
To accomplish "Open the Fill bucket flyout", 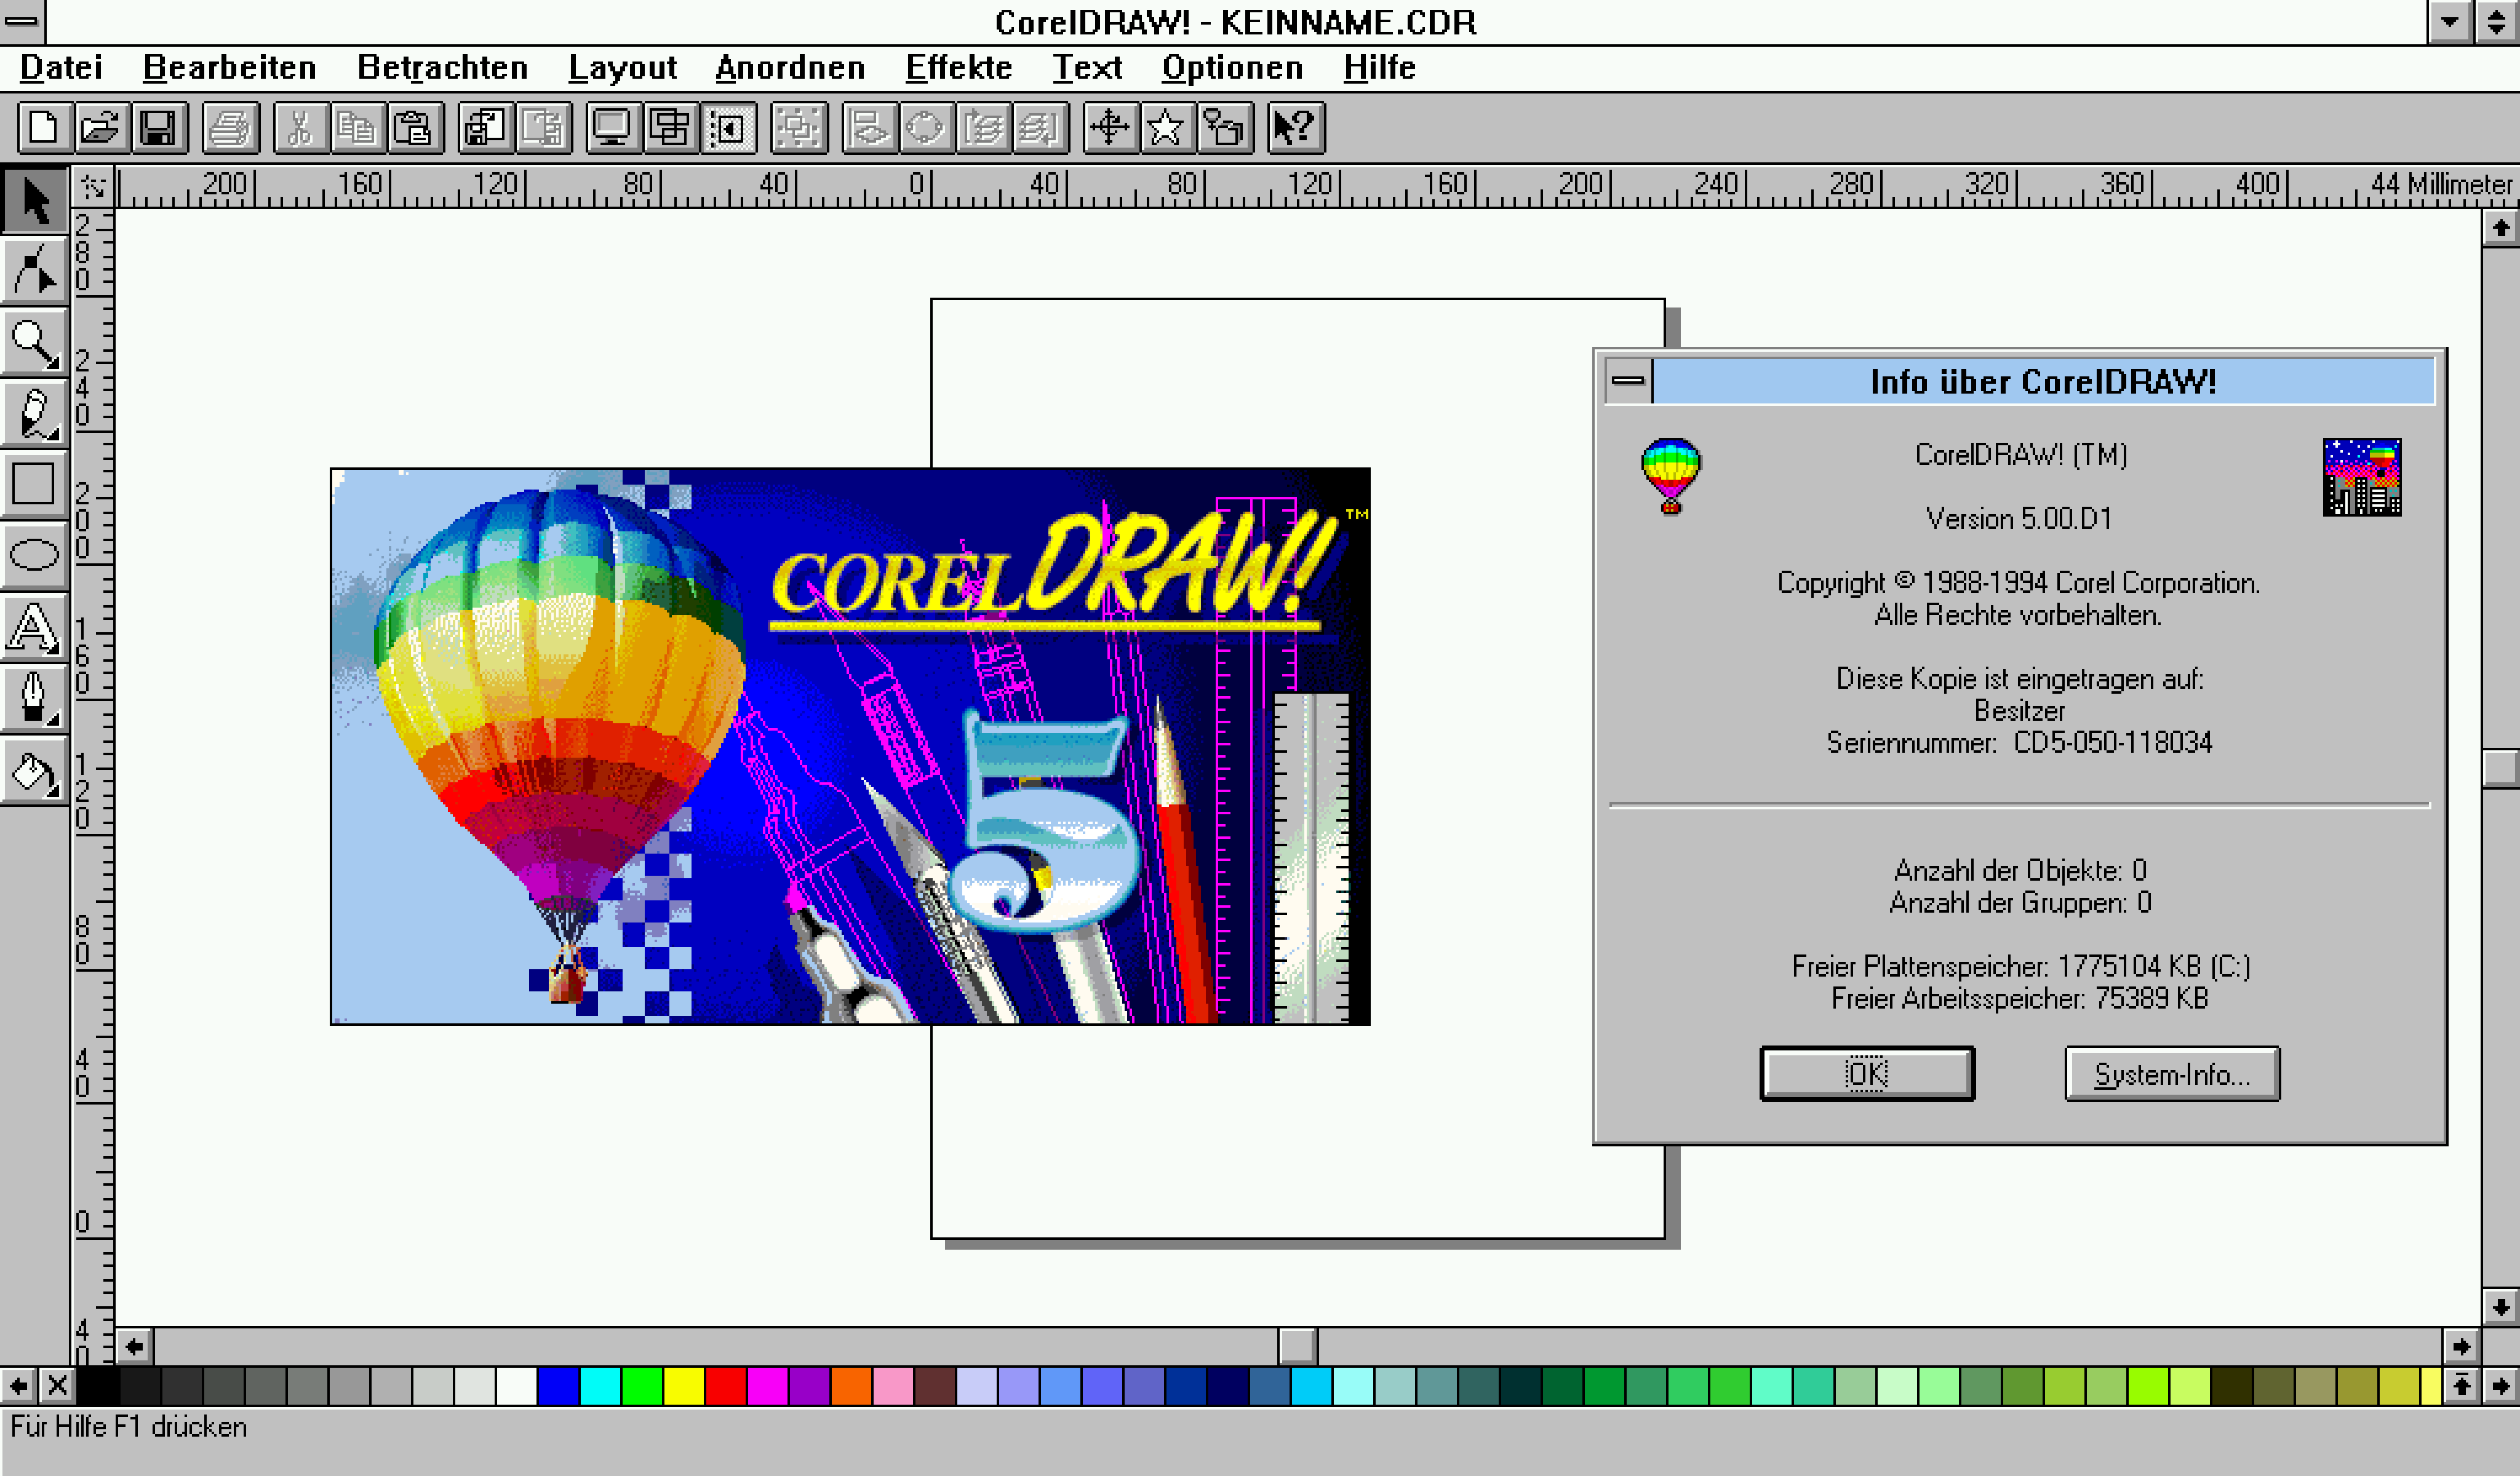I will [x=35, y=771].
